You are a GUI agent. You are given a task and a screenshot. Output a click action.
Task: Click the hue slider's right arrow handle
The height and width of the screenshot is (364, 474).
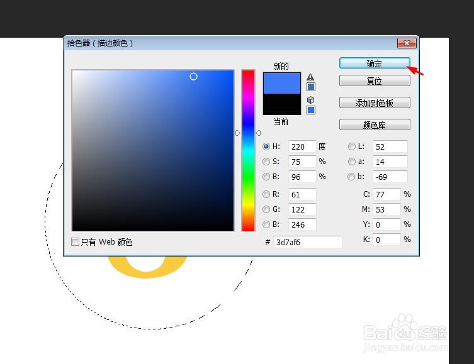tap(258, 133)
